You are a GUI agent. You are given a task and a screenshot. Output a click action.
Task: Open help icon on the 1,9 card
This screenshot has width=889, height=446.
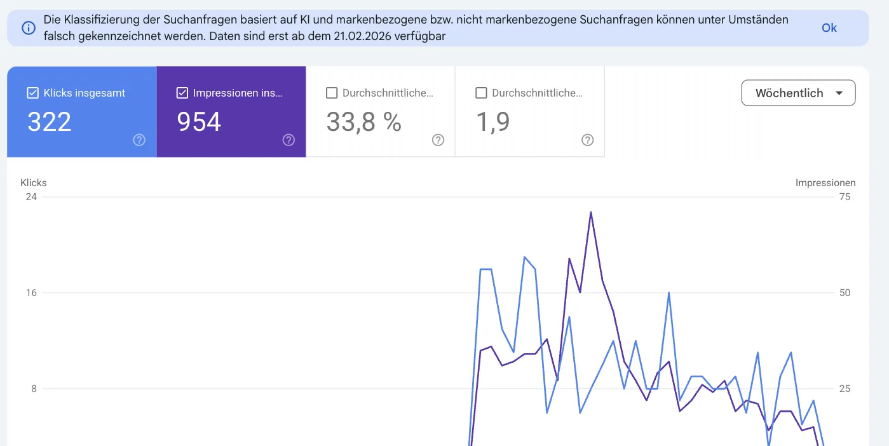[588, 140]
